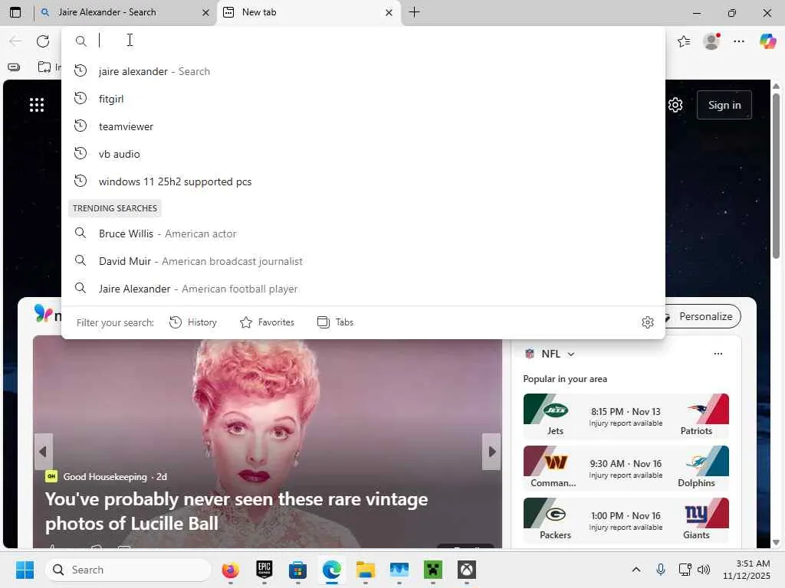
Task: Open NFL card more options ellipsis
Action: [718, 354]
